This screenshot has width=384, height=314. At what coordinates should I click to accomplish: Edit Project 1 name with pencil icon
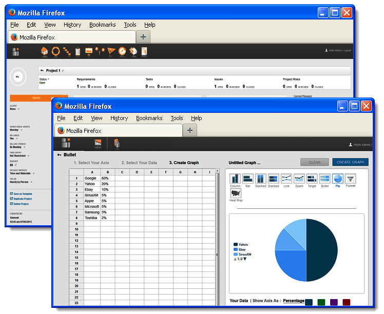(x=63, y=71)
